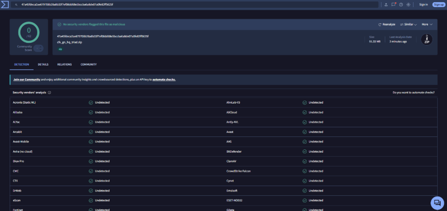Click the search magnifier icon
This screenshot has width=447, height=211.
click(x=16, y=5)
